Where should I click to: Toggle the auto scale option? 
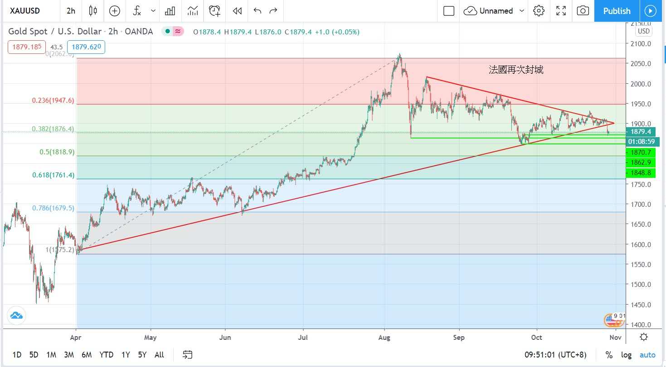pyautogui.click(x=647, y=355)
